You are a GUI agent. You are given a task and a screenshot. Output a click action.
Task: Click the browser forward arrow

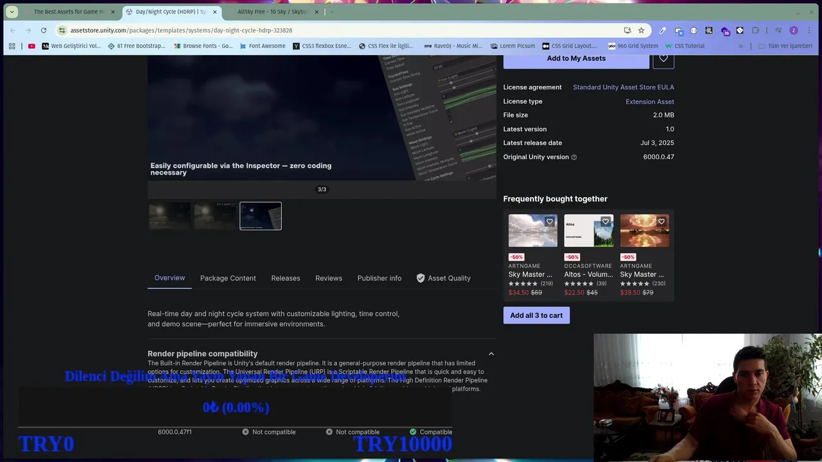tap(28, 30)
